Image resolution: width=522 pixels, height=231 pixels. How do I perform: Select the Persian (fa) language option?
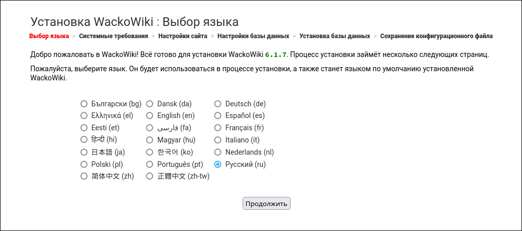(150, 128)
